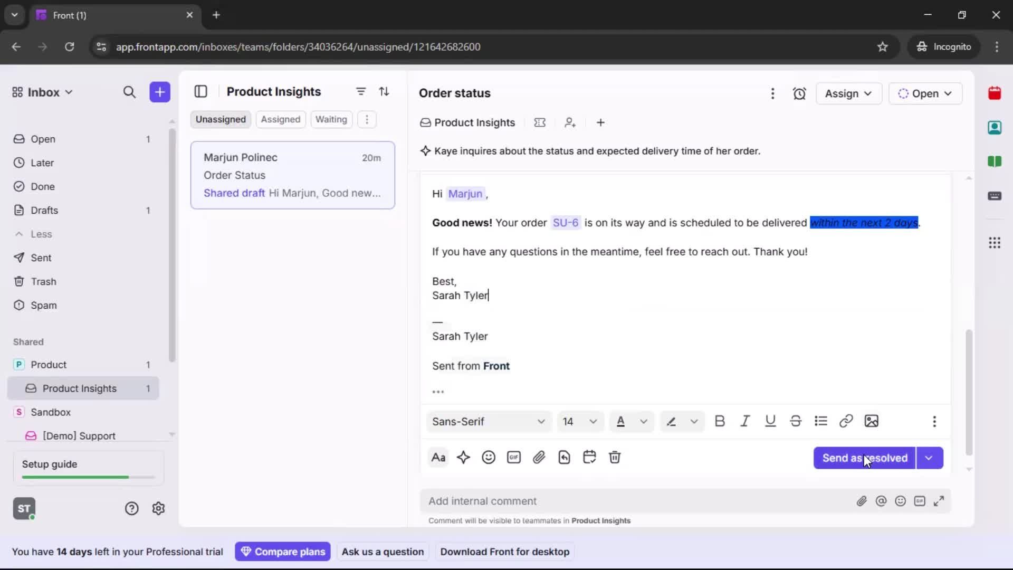The height and width of the screenshot is (570, 1013).
Task: Click the Assign button
Action: tap(848, 93)
